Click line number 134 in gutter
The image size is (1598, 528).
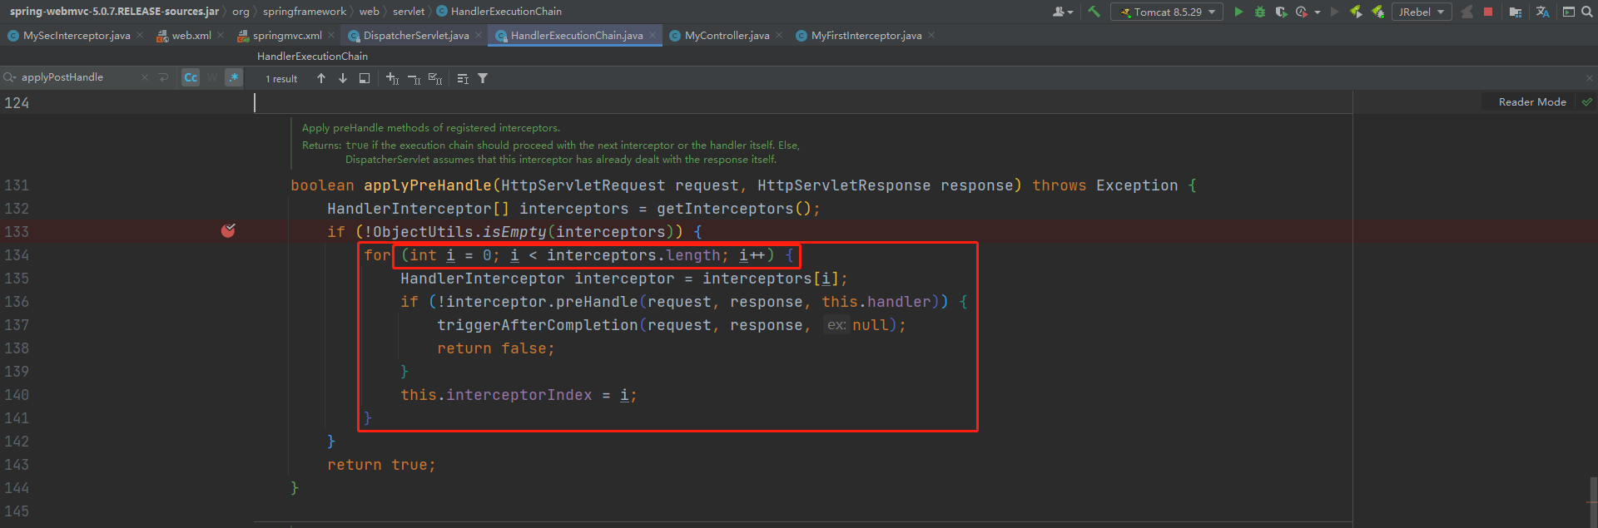pos(17,255)
